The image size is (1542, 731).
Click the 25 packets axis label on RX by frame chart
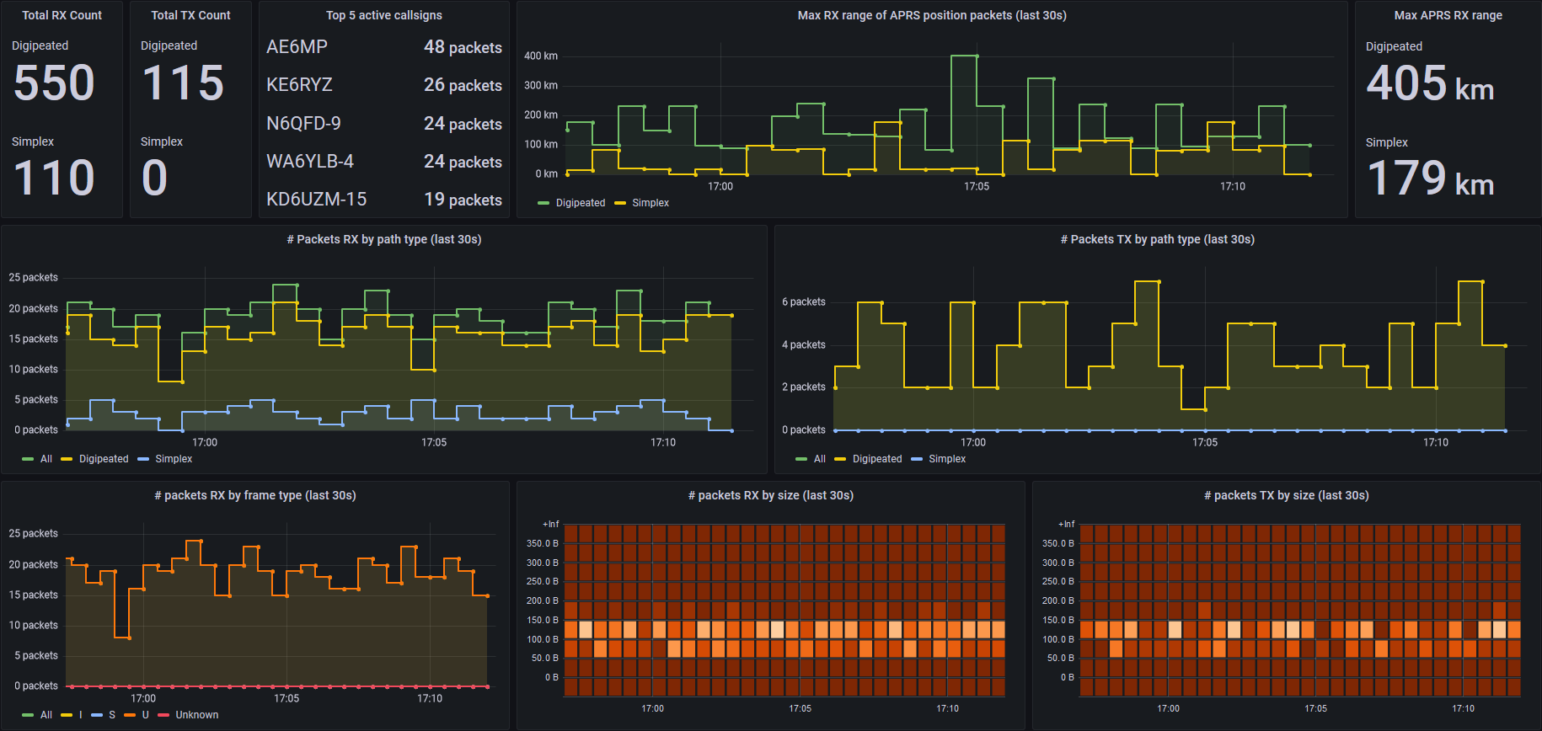click(x=34, y=534)
